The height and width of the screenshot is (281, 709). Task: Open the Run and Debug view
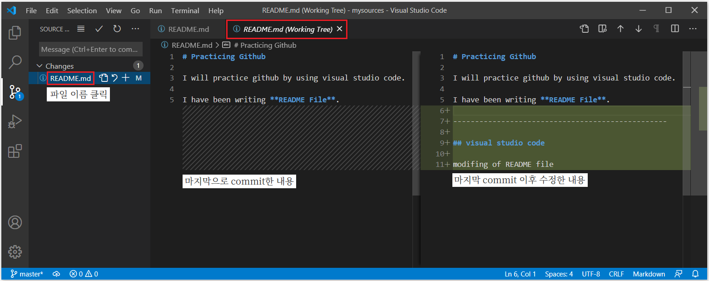(15, 121)
